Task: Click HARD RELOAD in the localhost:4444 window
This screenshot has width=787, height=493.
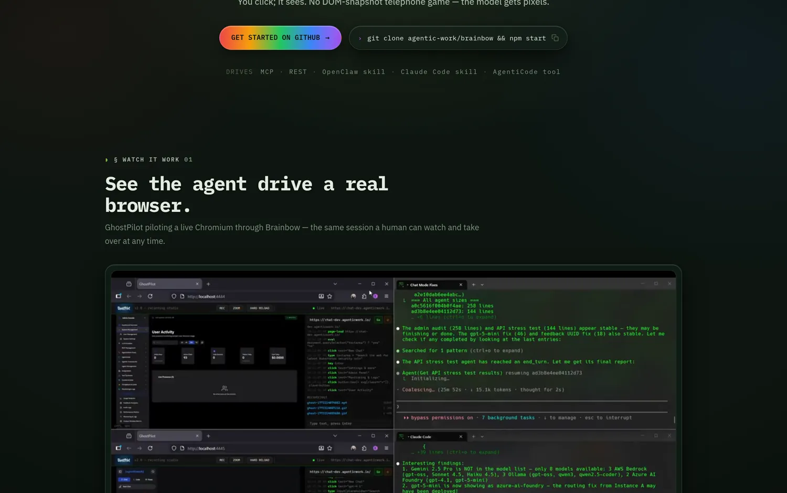Action: click(260, 308)
